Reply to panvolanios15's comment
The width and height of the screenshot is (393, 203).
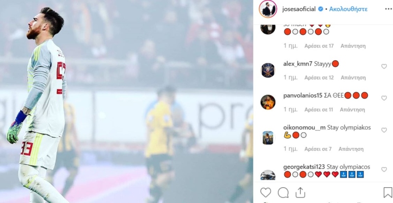352,110
